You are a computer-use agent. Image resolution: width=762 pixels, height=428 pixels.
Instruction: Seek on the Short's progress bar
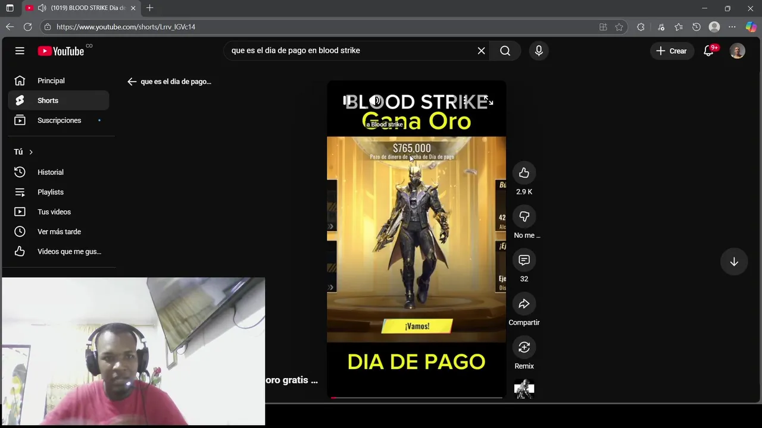tap(416, 398)
